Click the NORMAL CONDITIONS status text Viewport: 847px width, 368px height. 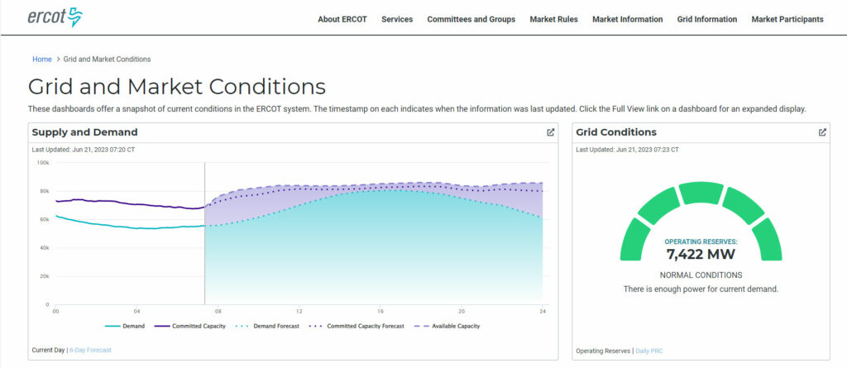701,275
